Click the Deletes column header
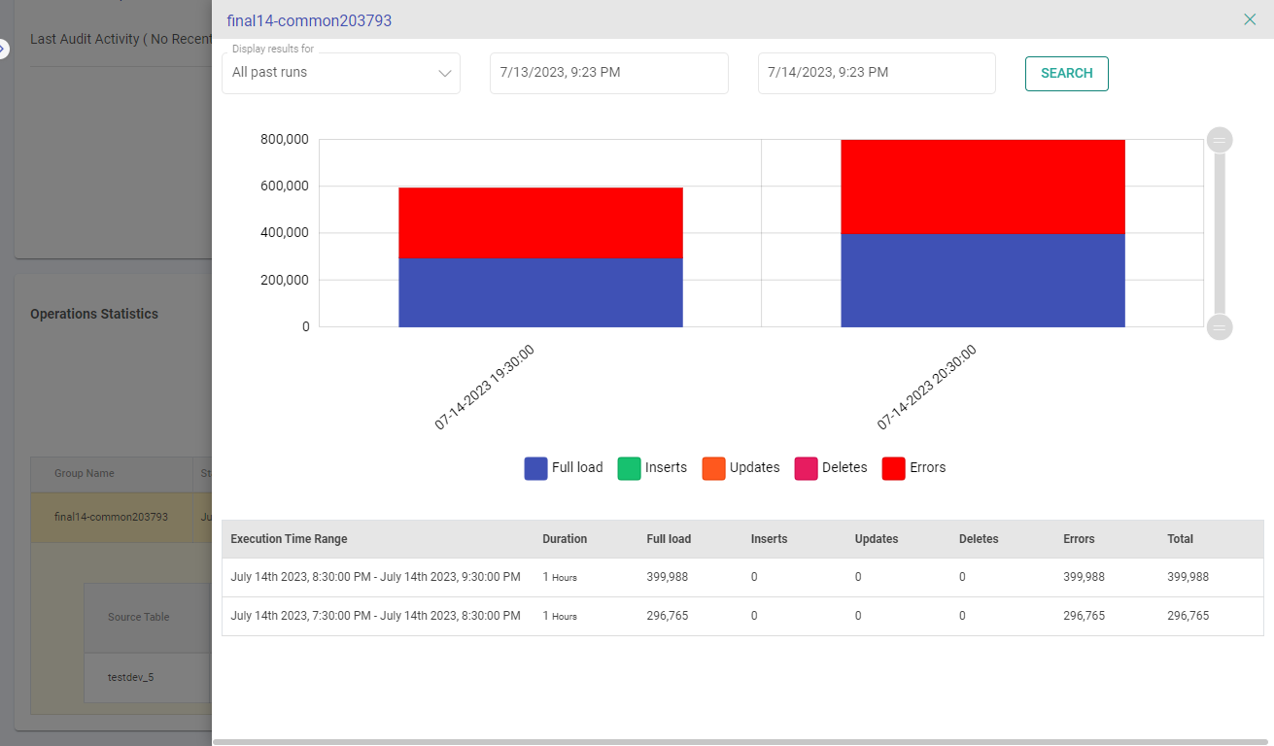Viewport: 1274px width, 746px height. (979, 539)
